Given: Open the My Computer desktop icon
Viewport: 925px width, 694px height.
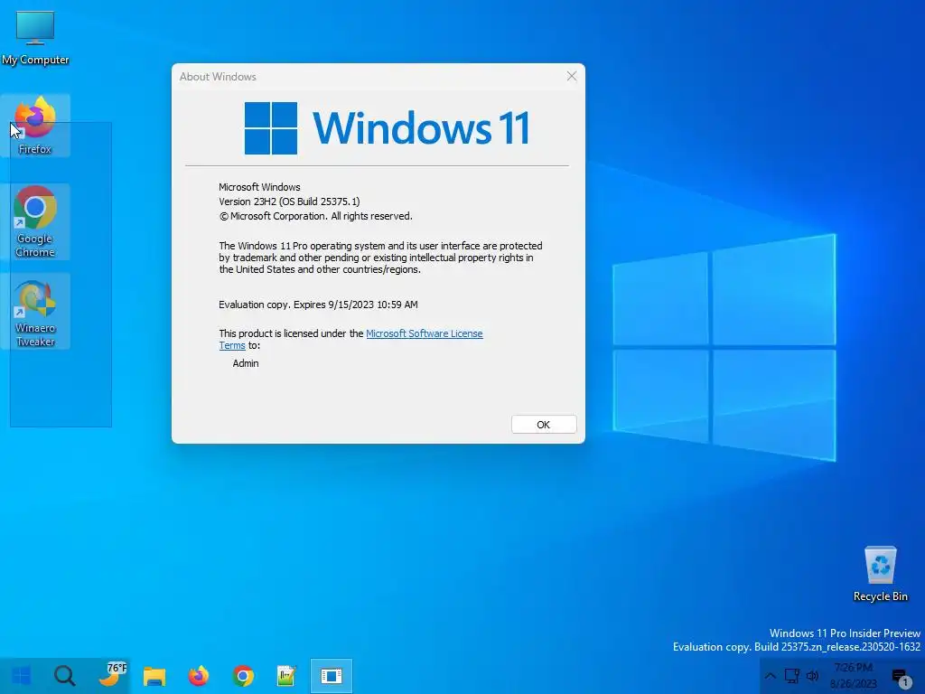Looking at the screenshot, I should (35, 38).
